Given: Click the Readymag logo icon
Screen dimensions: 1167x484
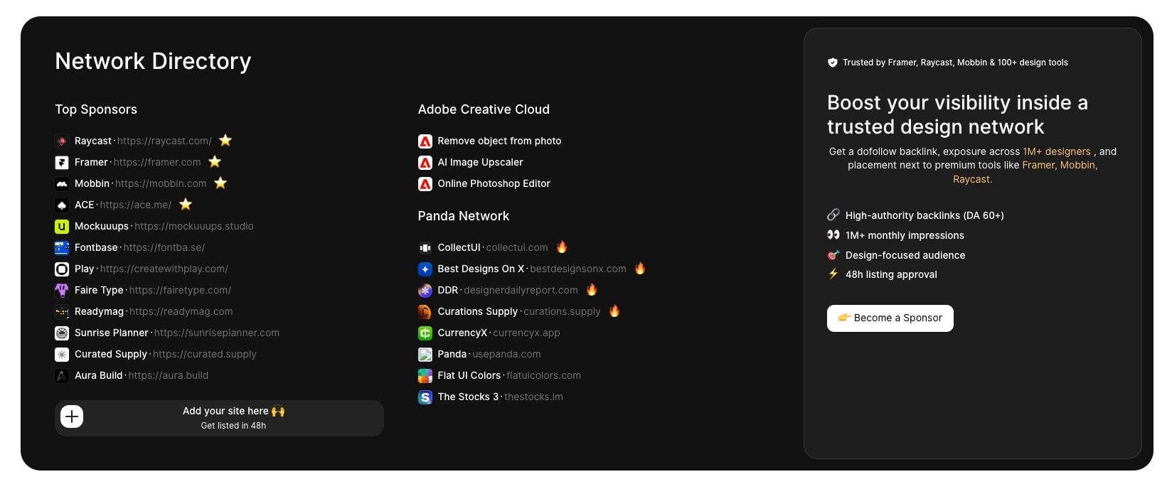Looking at the screenshot, I should (x=62, y=311).
